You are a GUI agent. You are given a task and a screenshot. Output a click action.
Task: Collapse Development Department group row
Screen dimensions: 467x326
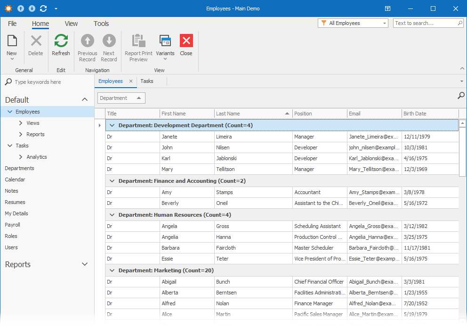pos(112,125)
